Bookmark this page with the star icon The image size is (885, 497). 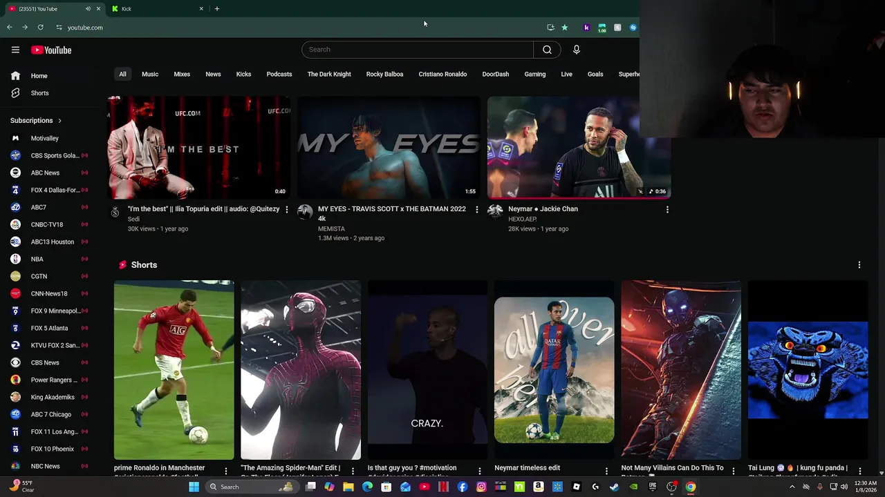pos(564,28)
